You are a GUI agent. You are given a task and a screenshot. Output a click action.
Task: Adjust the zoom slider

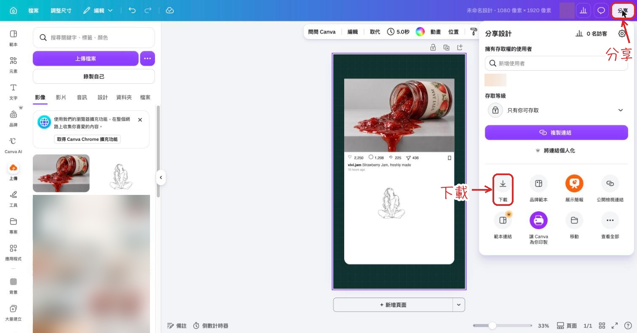pyautogui.click(x=492, y=325)
